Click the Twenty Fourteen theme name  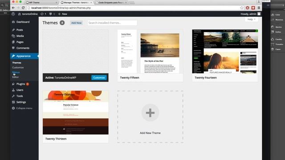[206, 78]
